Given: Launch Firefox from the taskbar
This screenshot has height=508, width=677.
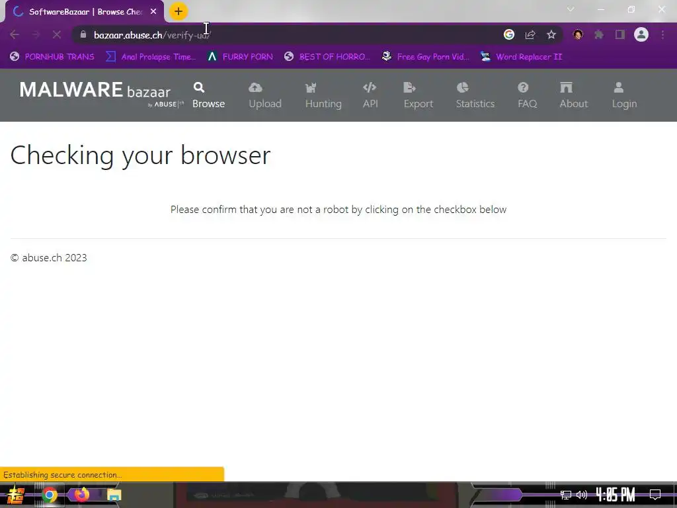Looking at the screenshot, I should pyautogui.click(x=81, y=495).
